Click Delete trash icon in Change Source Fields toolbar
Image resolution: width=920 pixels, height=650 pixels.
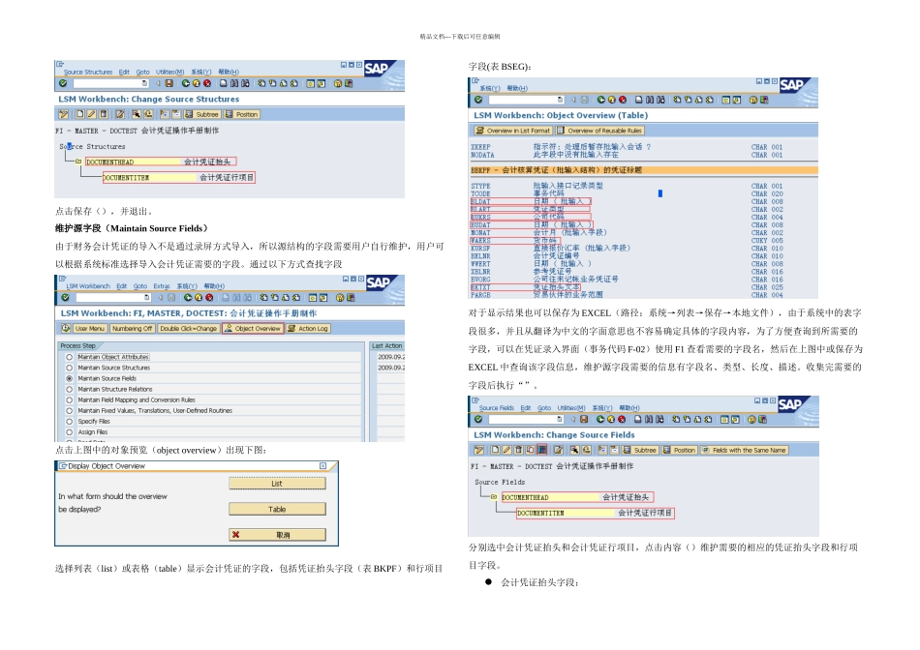[x=519, y=450]
